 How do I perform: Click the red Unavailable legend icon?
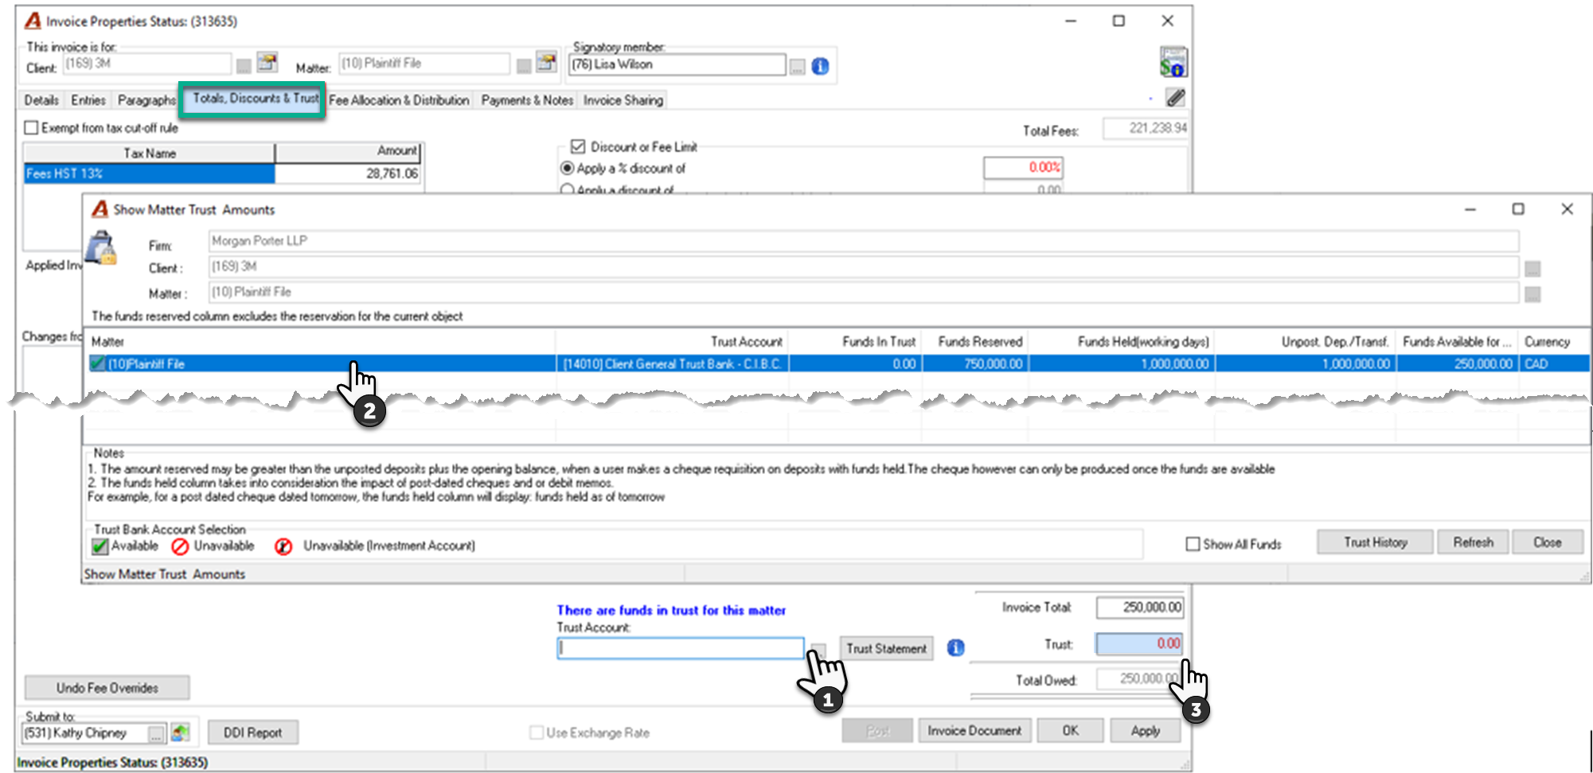tap(181, 546)
